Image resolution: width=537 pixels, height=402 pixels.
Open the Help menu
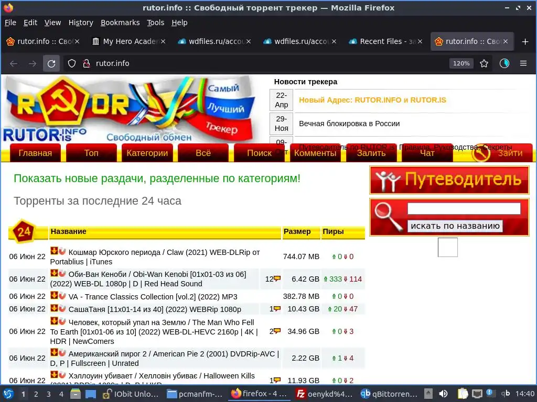coord(179,23)
